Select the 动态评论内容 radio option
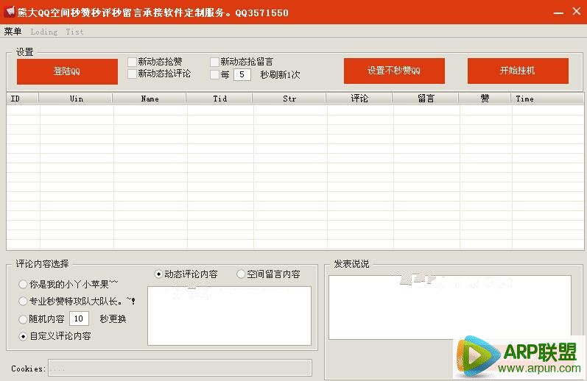 click(158, 274)
